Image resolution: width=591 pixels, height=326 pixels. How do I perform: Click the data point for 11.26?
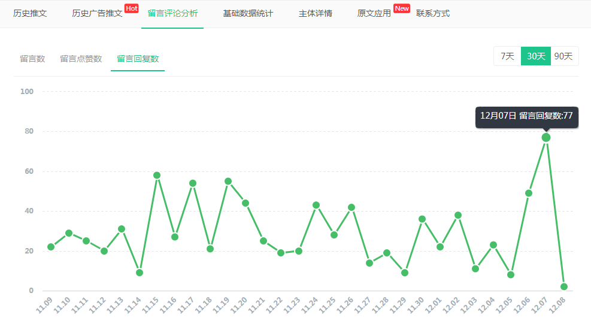click(351, 207)
